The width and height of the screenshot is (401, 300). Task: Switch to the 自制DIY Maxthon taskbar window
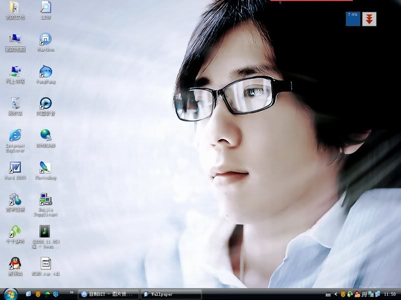click(108, 294)
